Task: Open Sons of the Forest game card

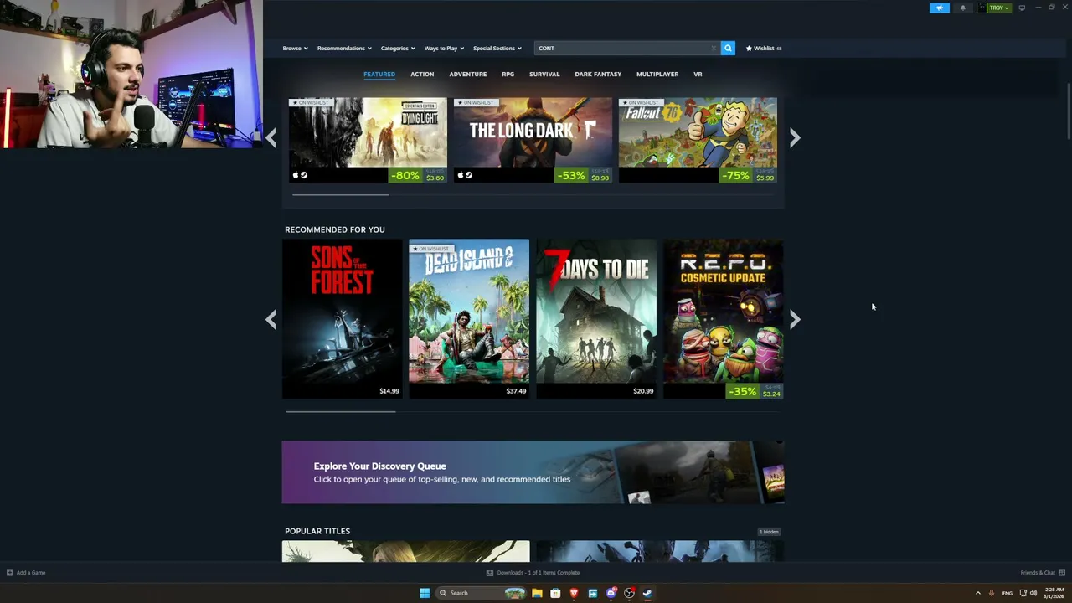Action: [342, 319]
